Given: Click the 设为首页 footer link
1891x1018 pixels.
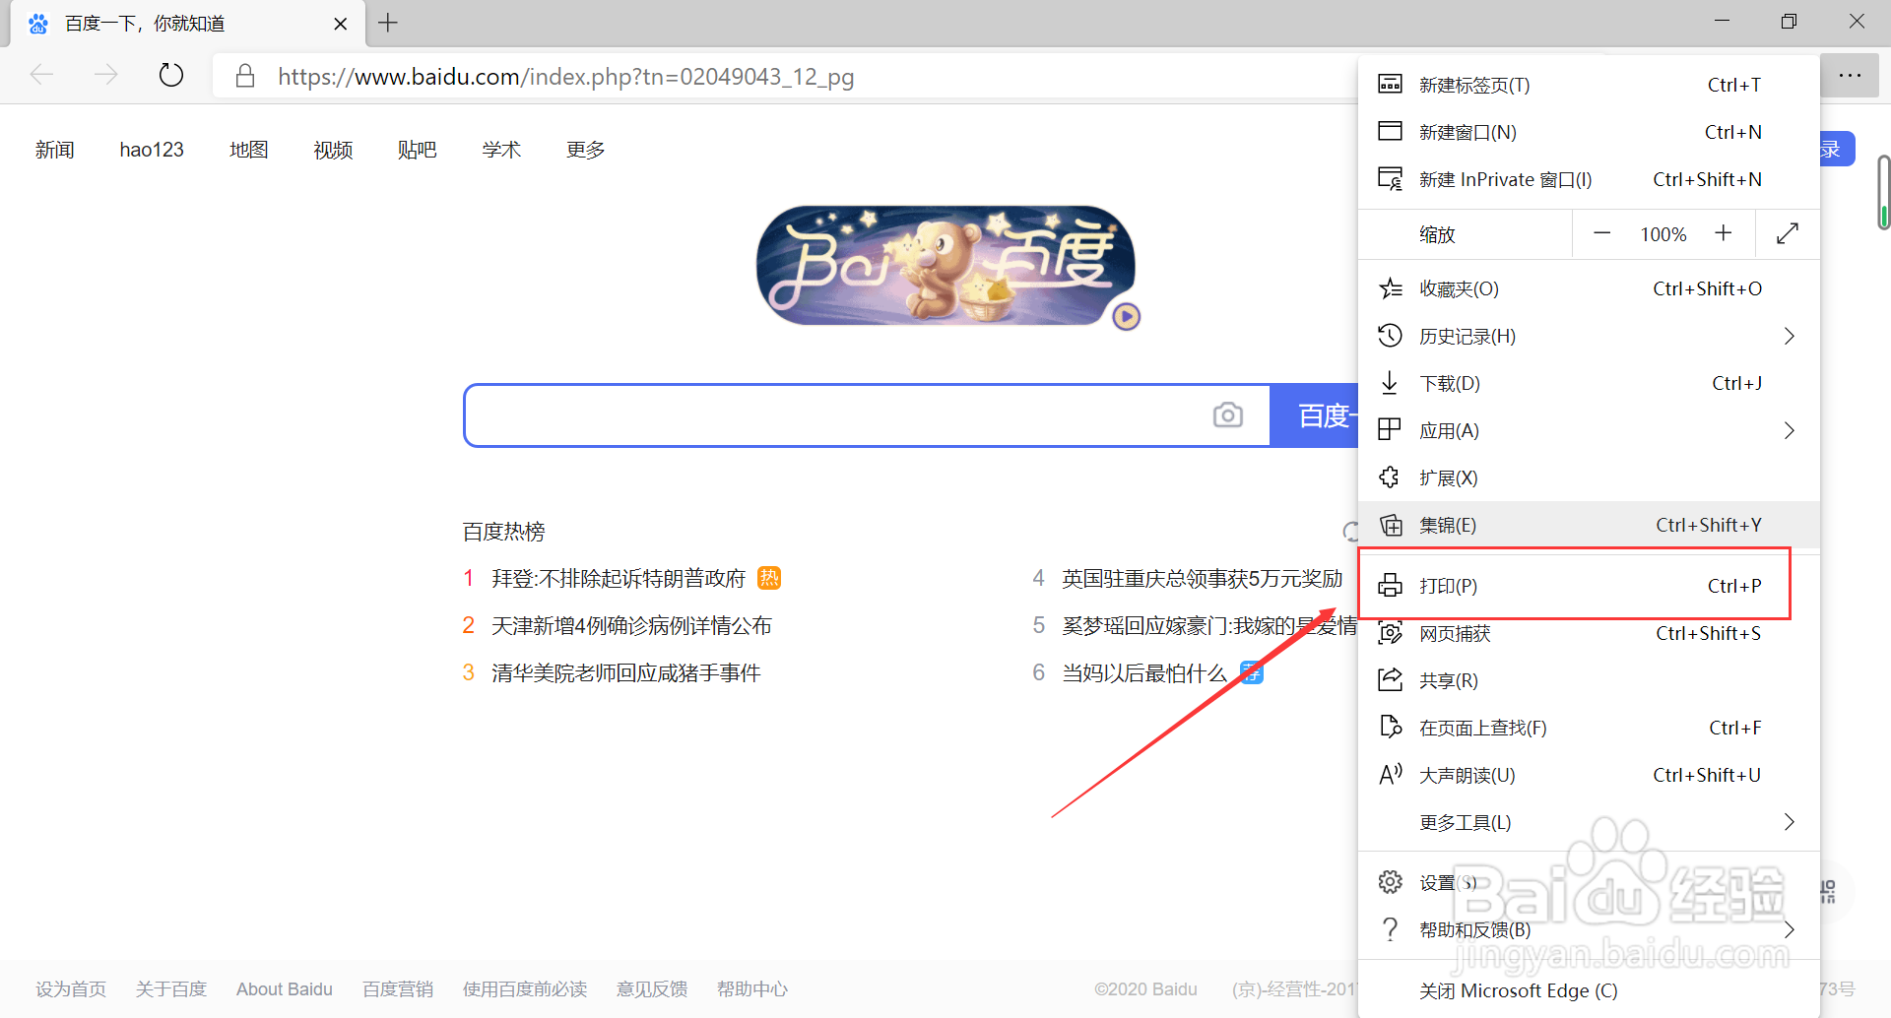Looking at the screenshot, I should pos(71,989).
